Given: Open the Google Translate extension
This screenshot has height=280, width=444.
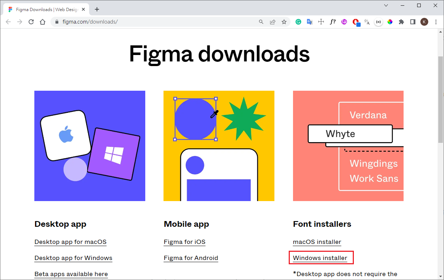Looking at the screenshot, I should 309,22.
